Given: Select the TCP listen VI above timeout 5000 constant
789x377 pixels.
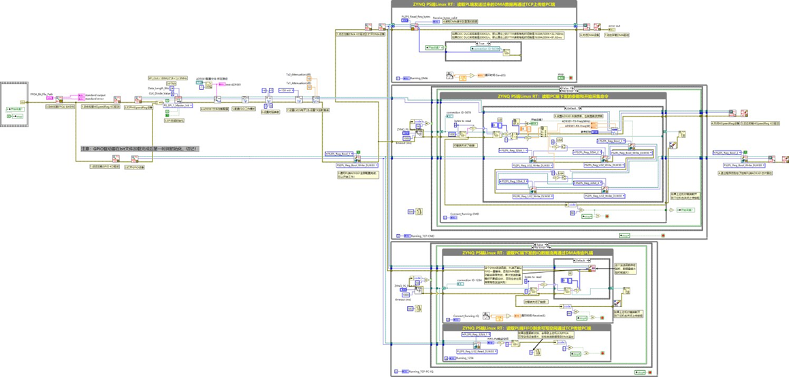Looking at the screenshot, I should (x=419, y=133).
